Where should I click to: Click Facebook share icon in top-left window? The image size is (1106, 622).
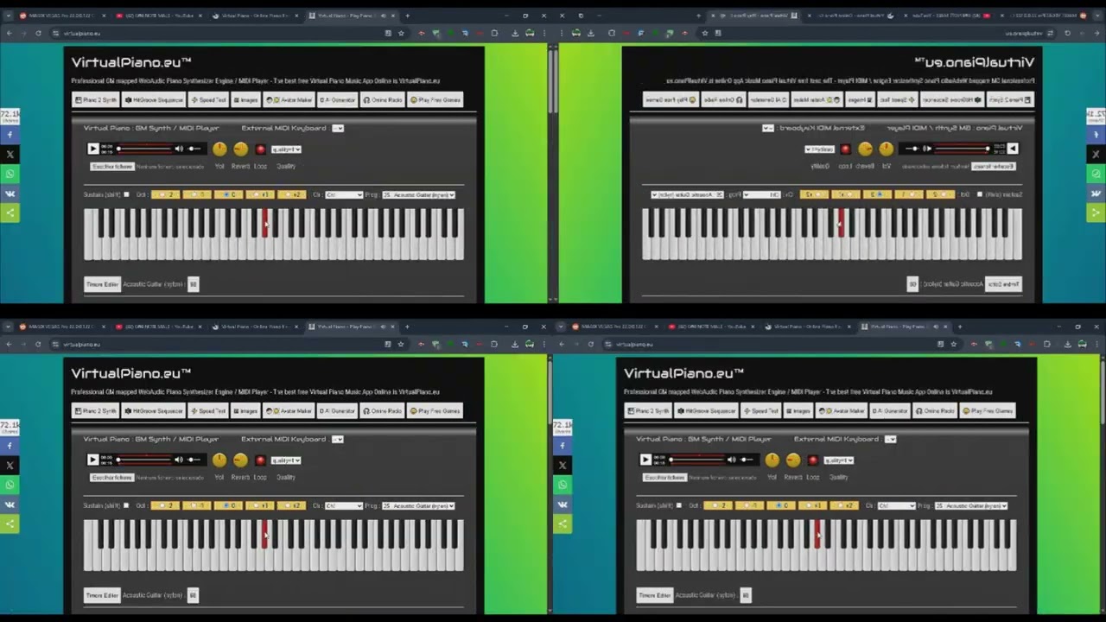(x=10, y=135)
